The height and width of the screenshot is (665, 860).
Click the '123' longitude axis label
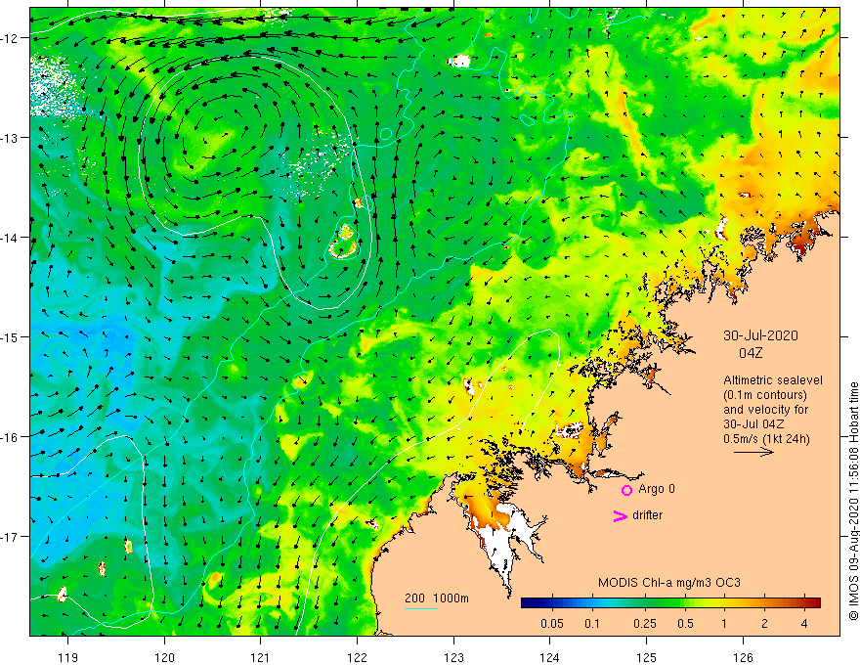click(453, 657)
